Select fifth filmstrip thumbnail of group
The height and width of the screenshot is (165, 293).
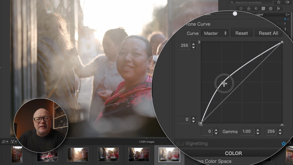point(139,154)
